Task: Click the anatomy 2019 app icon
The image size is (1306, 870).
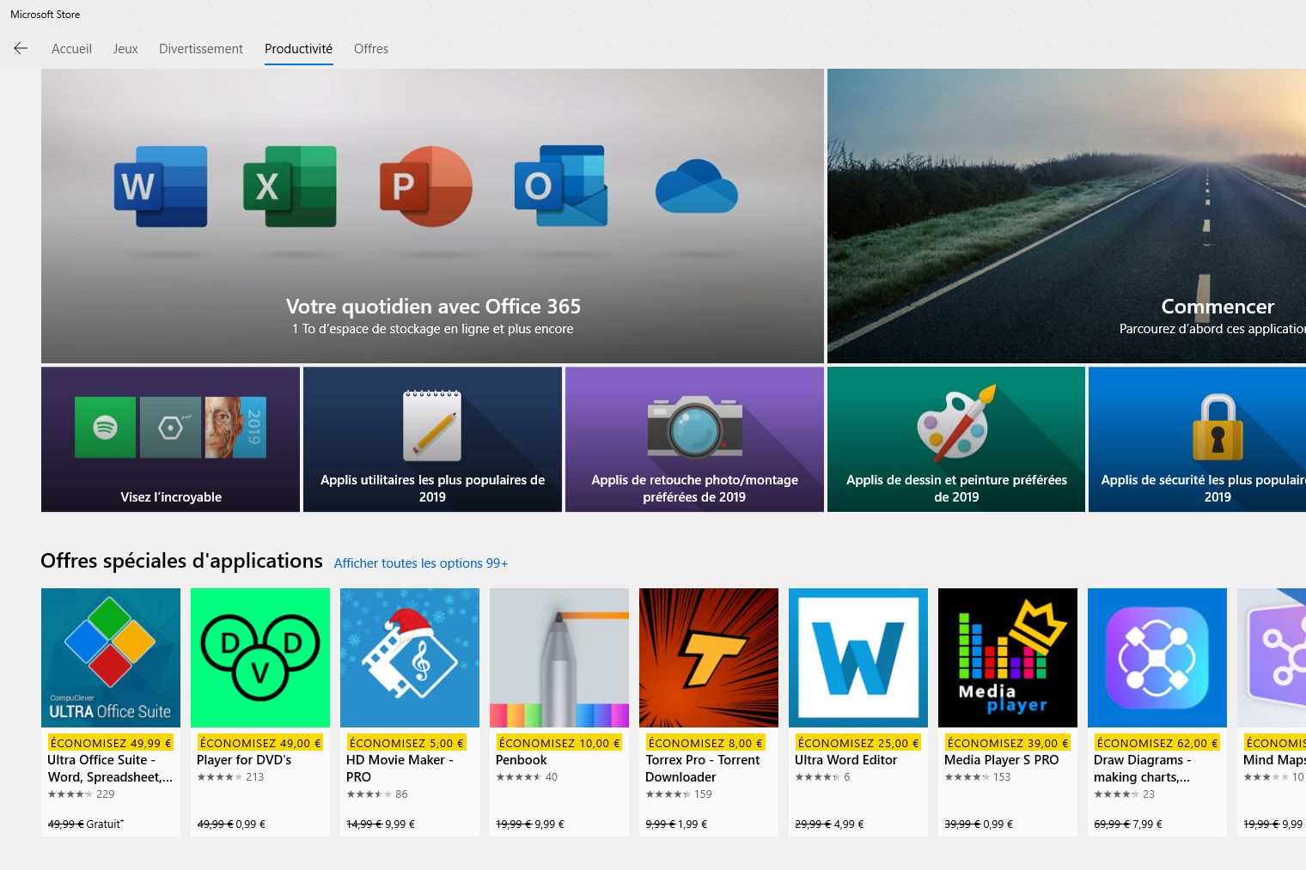Action: 235,427
